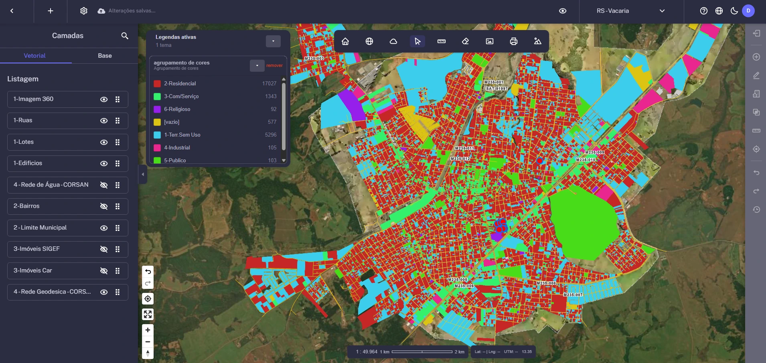This screenshot has height=363, width=766.
Task: Search layers with magnifier icon
Action: pos(125,36)
